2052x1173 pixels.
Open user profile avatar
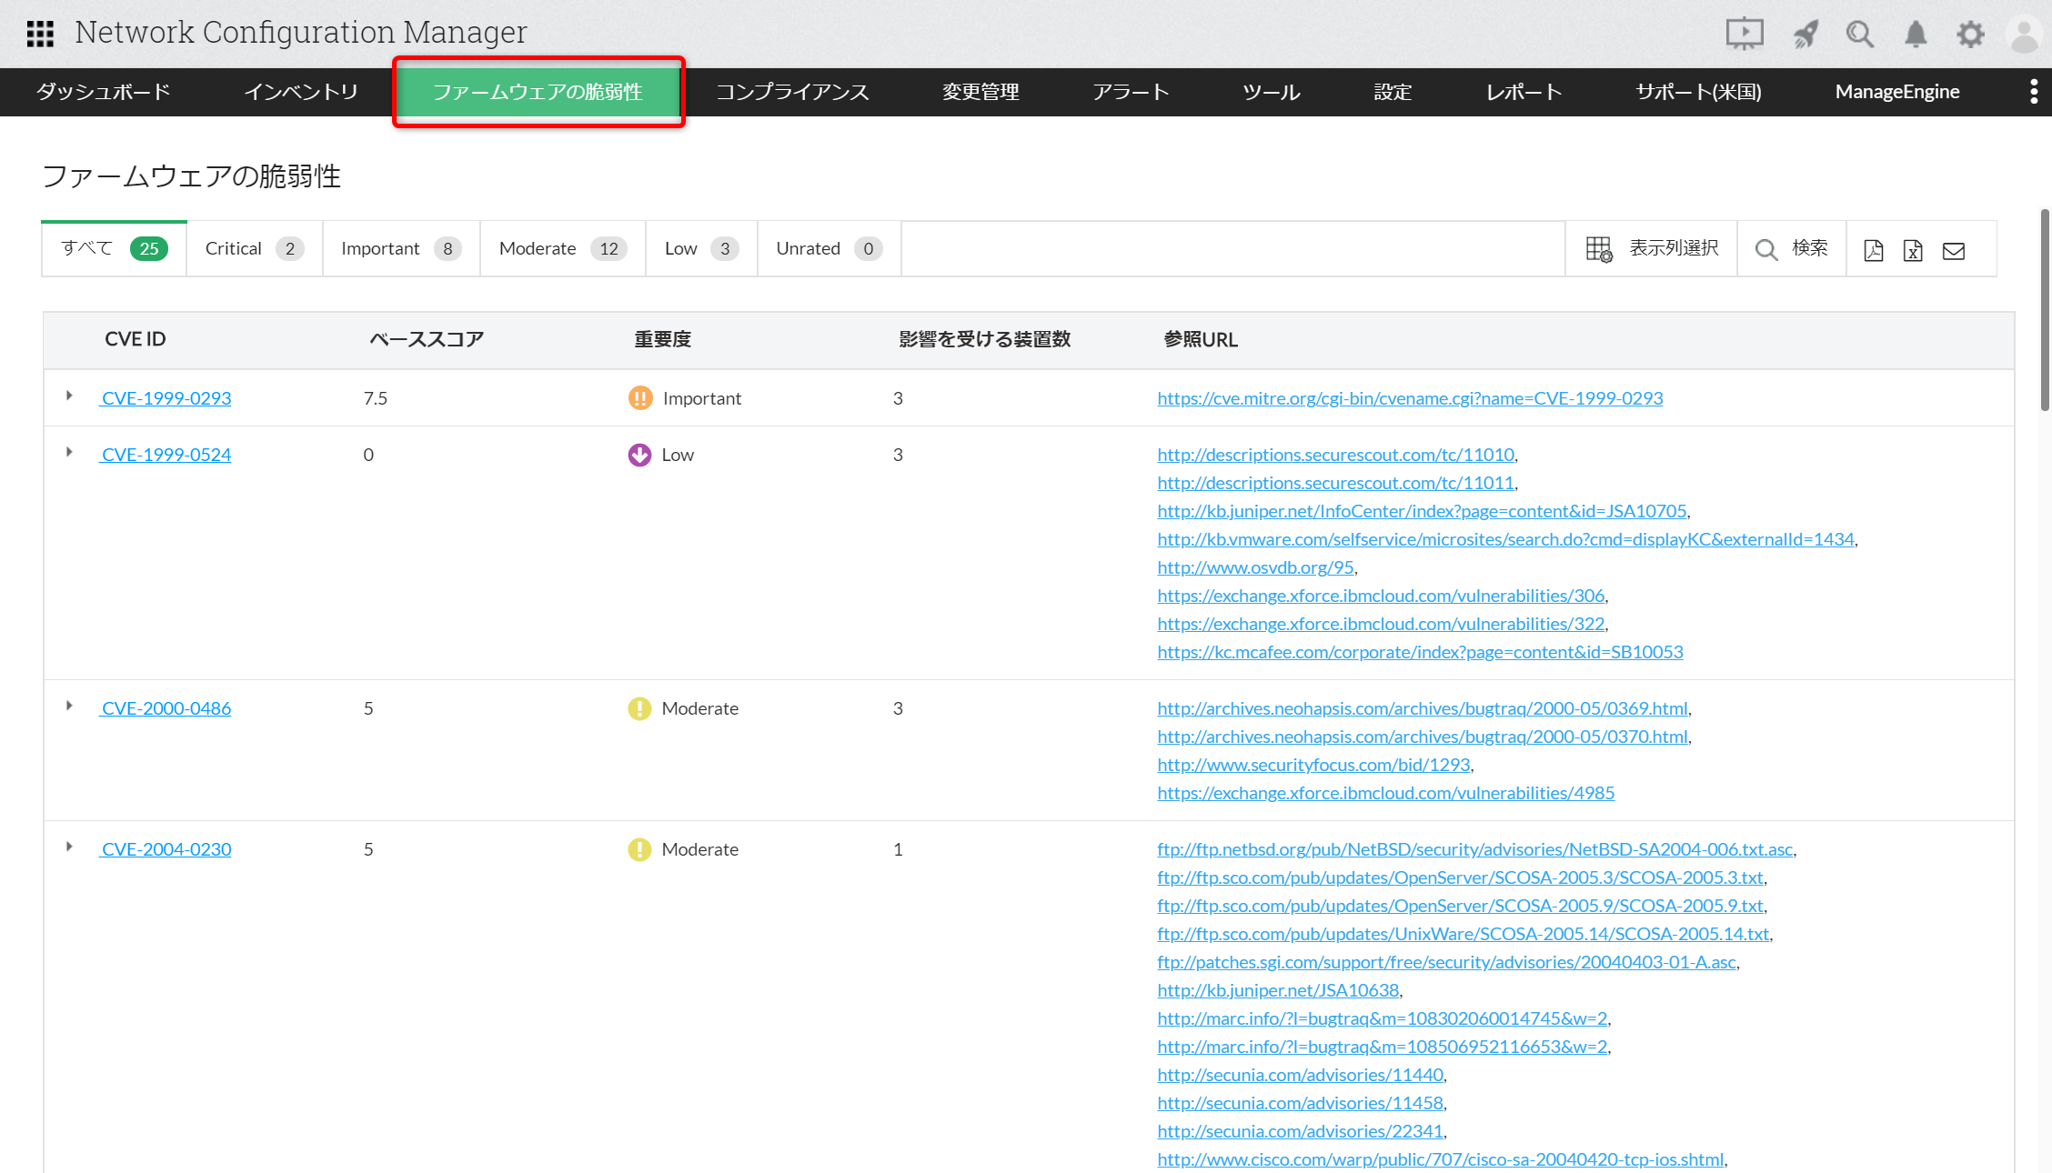tap(2025, 35)
